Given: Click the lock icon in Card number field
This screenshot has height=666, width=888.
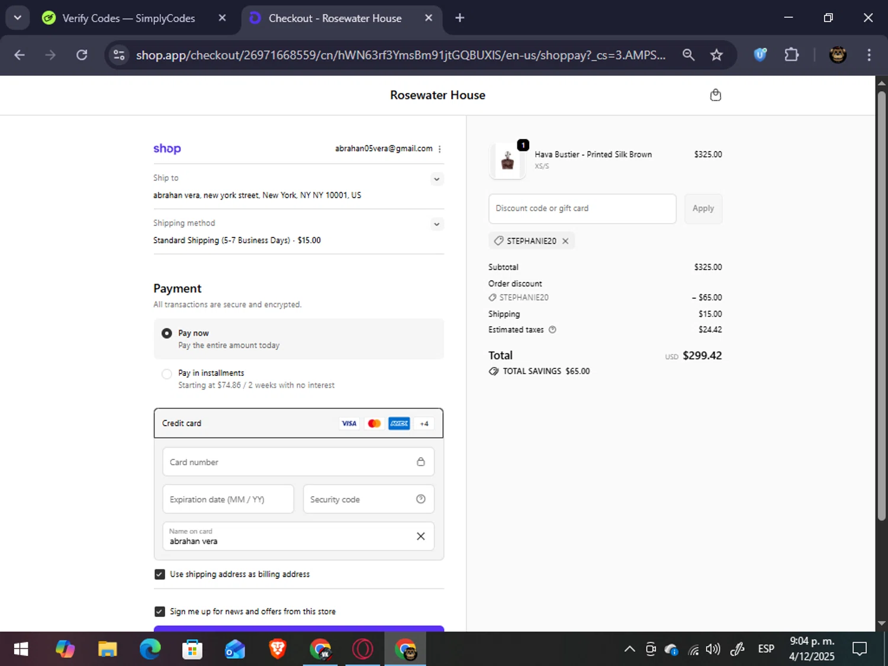Looking at the screenshot, I should (x=420, y=462).
